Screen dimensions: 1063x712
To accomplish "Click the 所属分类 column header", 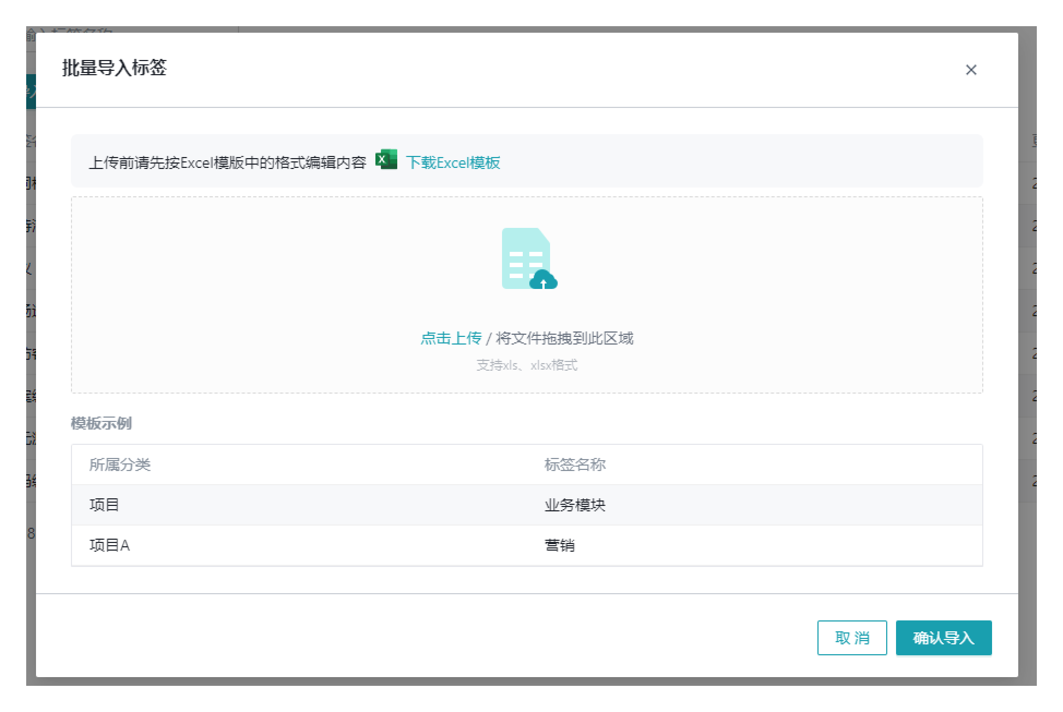I will tap(120, 464).
